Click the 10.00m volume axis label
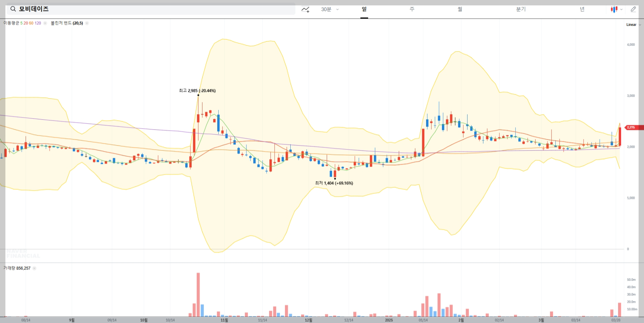The height and width of the screenshot is (323, 644). pyautogui.click(x=632, y=309)
